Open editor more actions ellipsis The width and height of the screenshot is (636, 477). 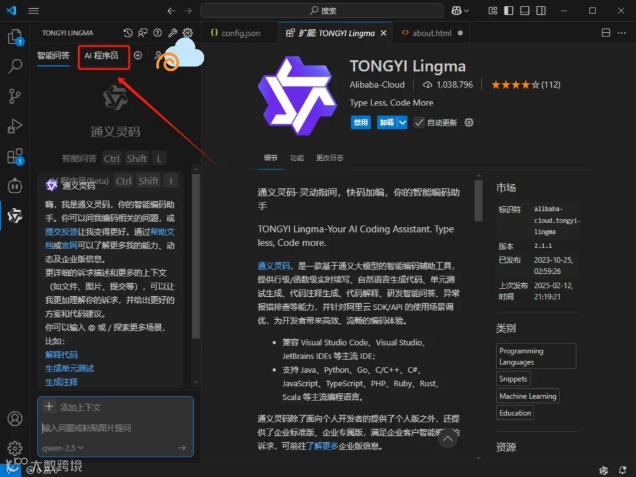622,33
